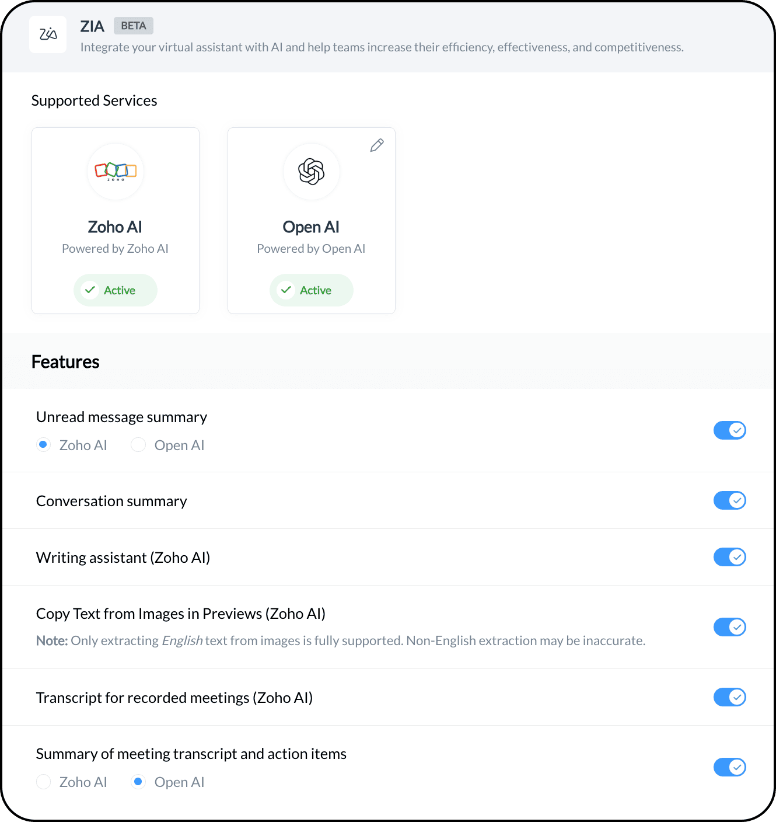This screenshot has width=776, height=822.
Task: Disable Unread message summary toggle
Action: 729,430
